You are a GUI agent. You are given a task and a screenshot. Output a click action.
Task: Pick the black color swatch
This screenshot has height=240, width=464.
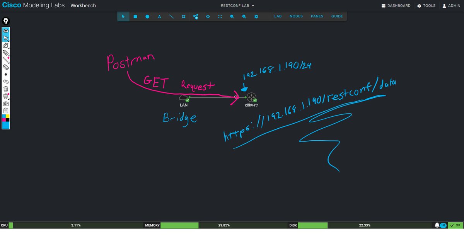tap(8, 120)
